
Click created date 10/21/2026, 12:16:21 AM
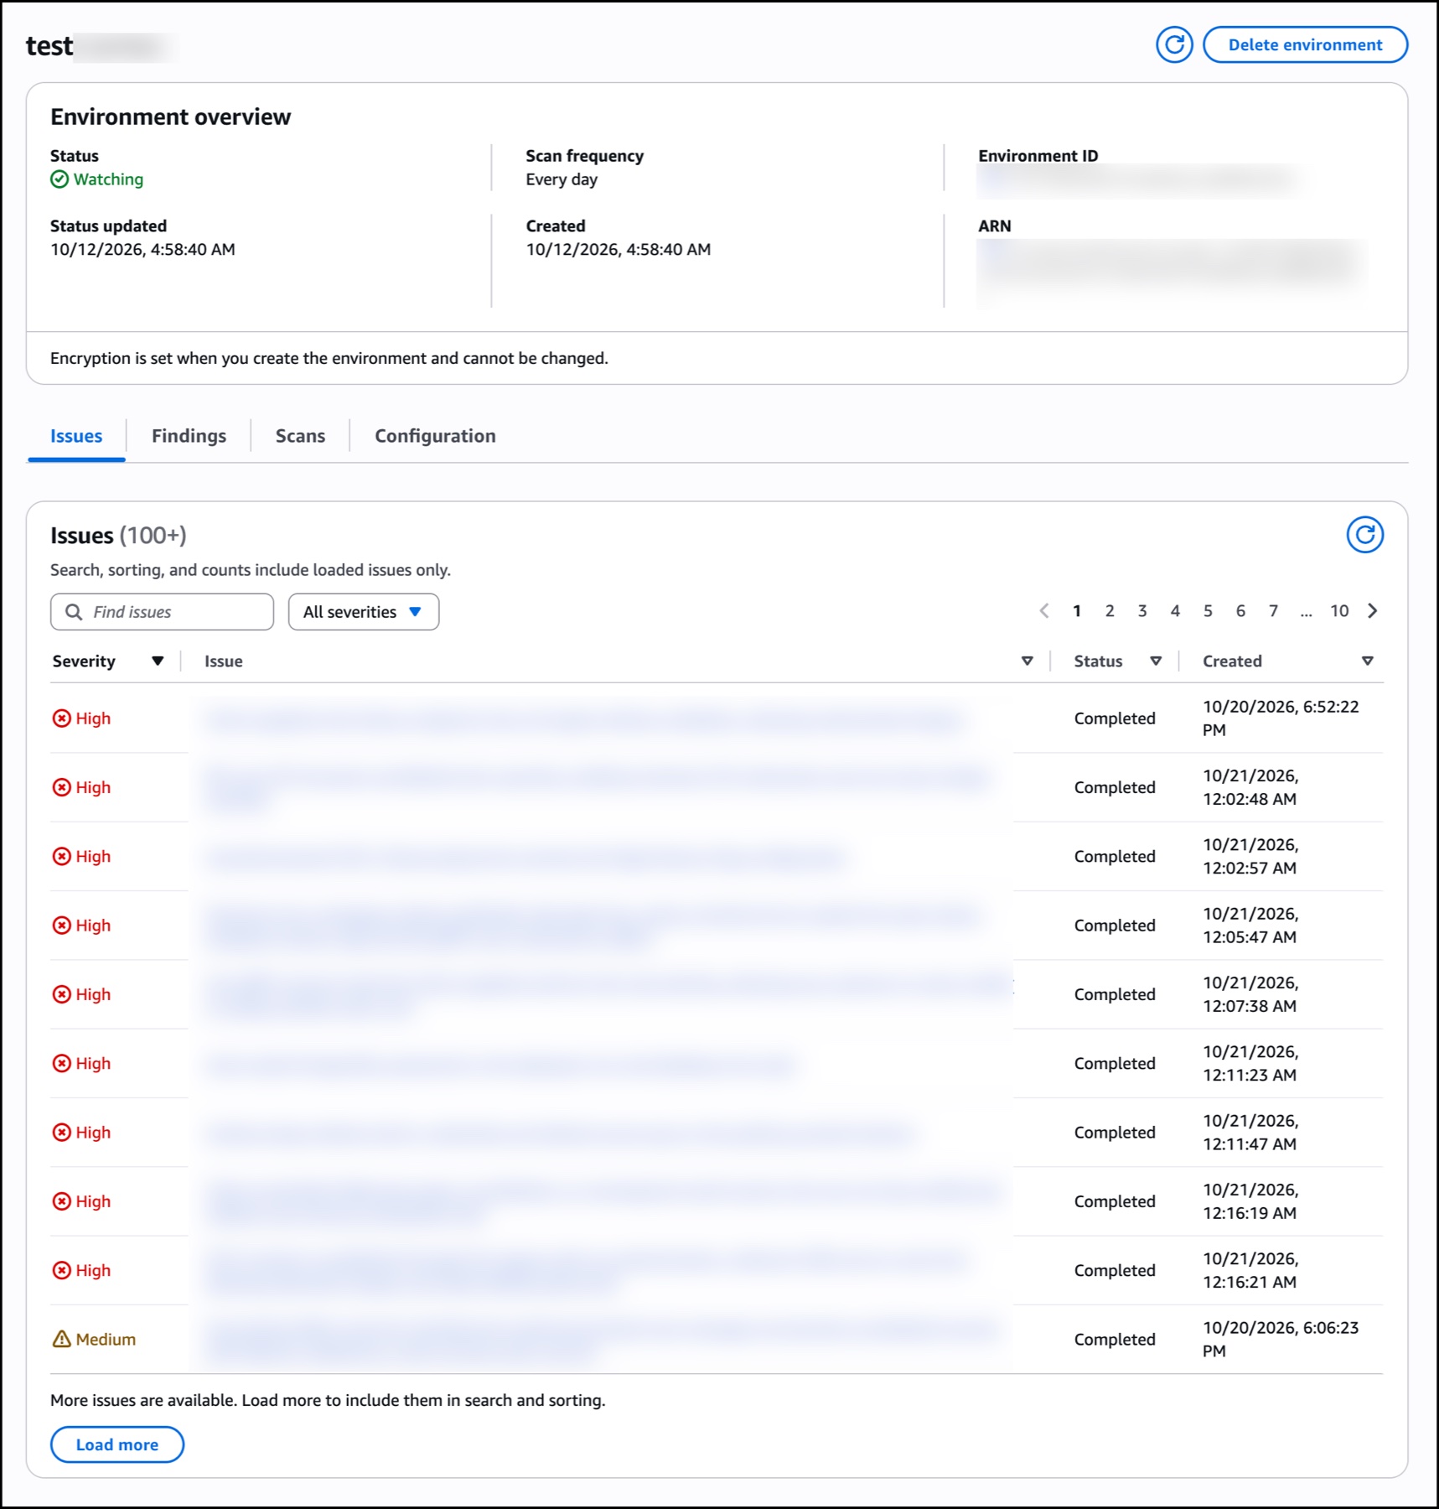pyautogui.click(x=1250, y=1270)
